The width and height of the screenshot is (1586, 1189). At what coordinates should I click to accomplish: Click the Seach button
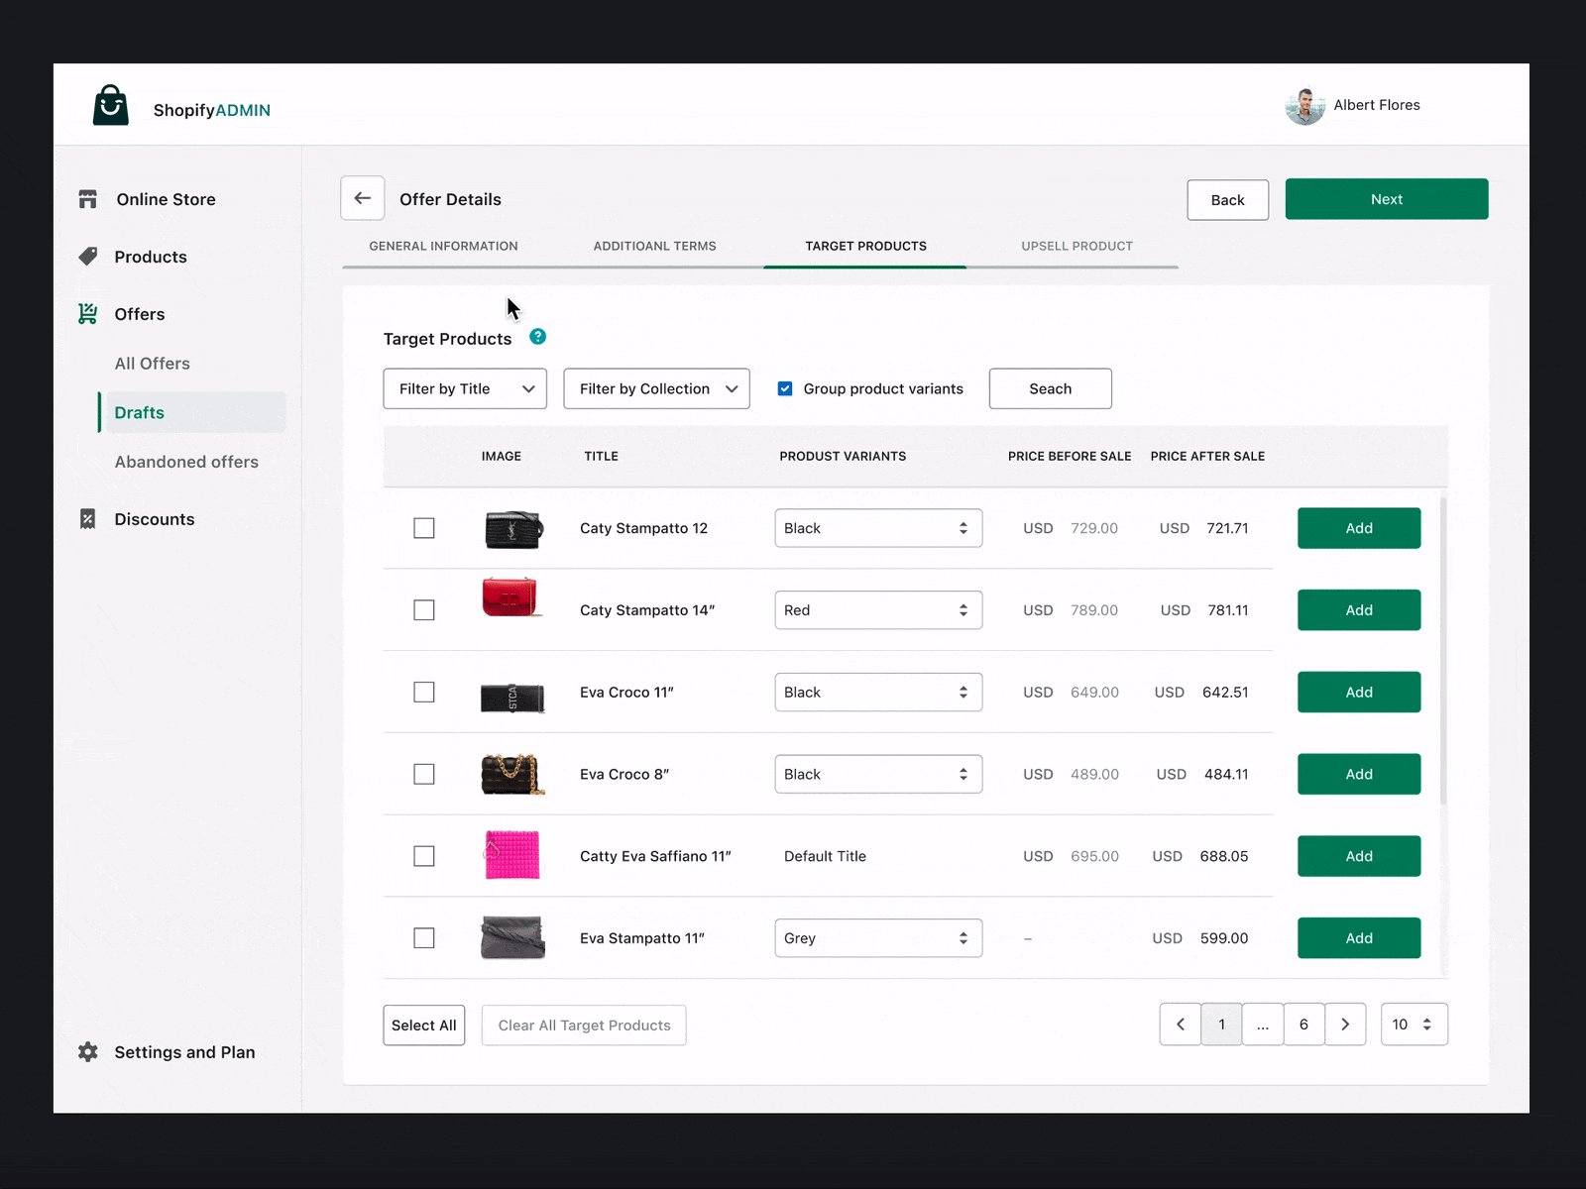(x=1051, y=388)
